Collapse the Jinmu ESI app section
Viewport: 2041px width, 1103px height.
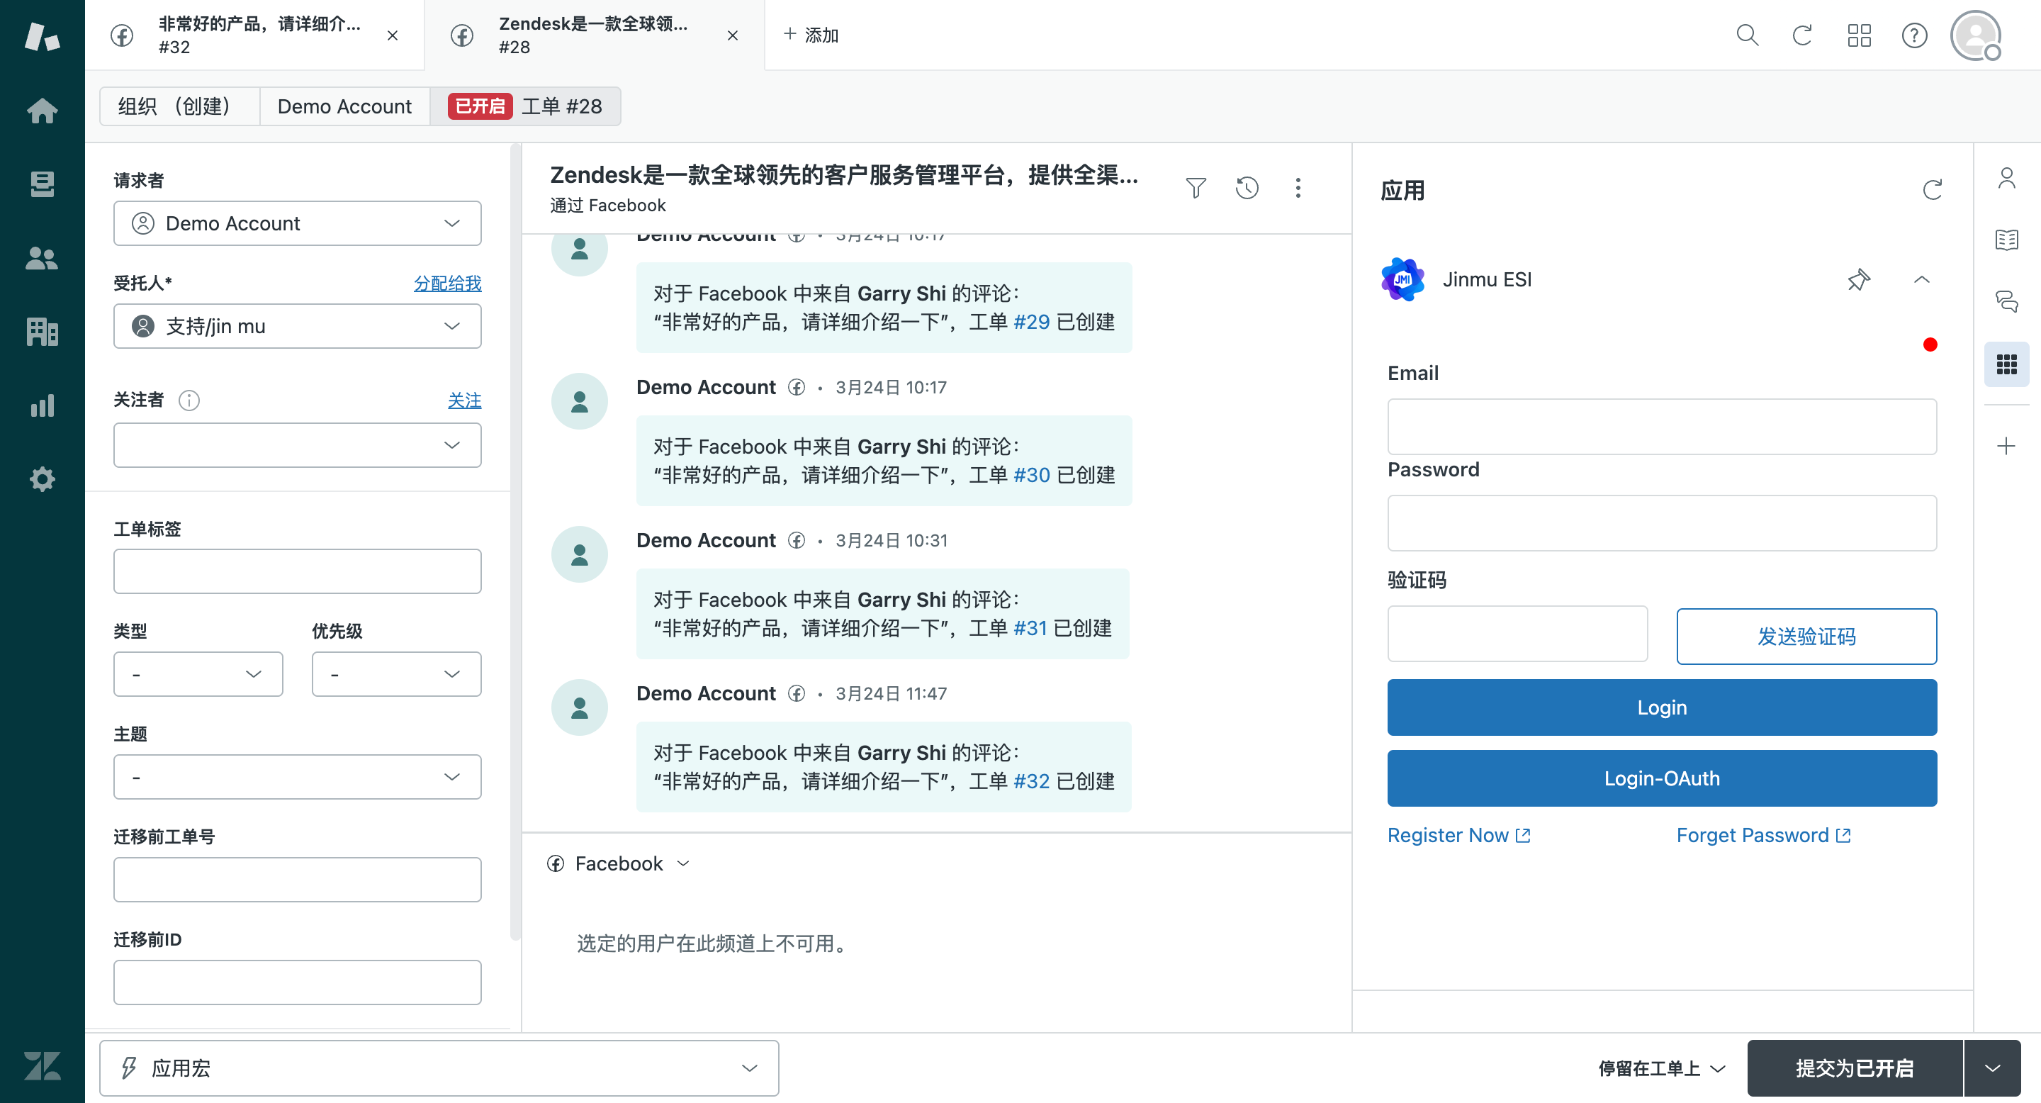1921,280
